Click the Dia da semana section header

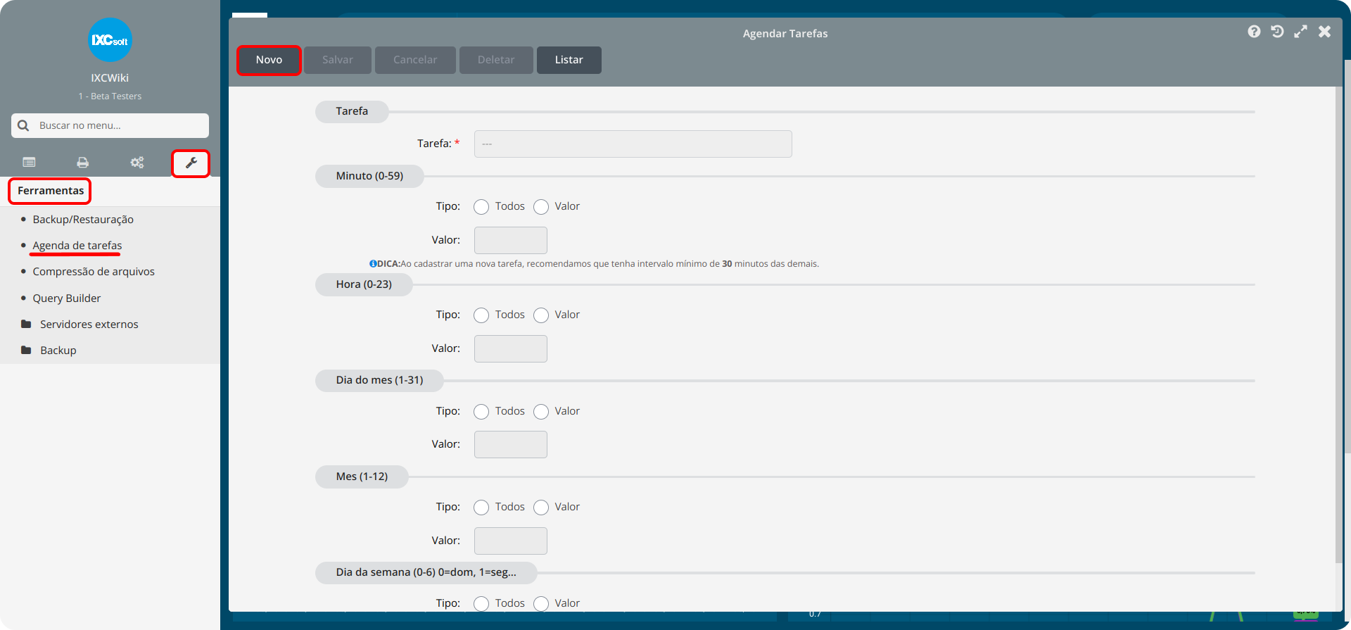coord(426,572)
